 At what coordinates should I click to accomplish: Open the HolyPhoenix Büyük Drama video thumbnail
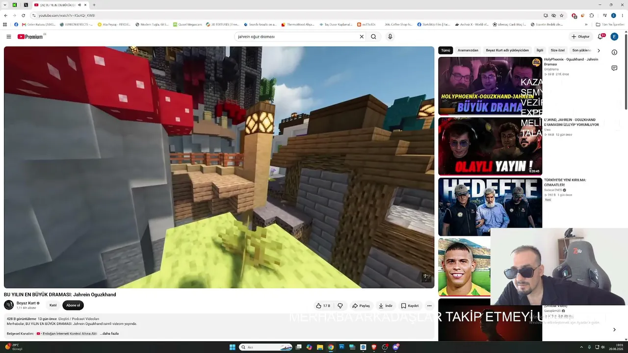point(490,86)
